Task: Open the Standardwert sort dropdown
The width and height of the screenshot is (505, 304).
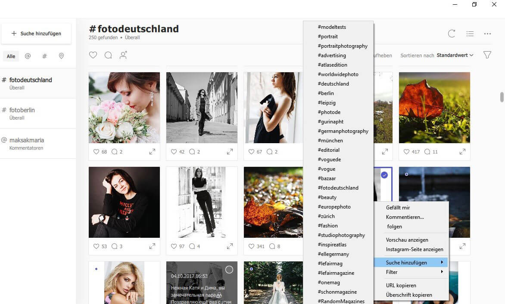Action: coord(455,55)
